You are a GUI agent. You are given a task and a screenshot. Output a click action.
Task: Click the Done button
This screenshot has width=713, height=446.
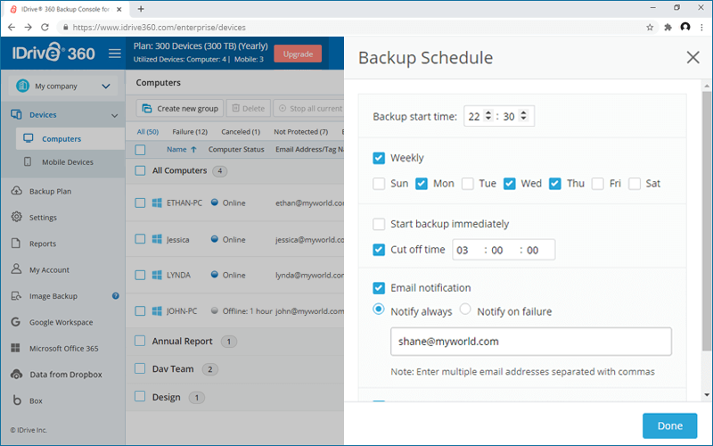click(670, 425)
